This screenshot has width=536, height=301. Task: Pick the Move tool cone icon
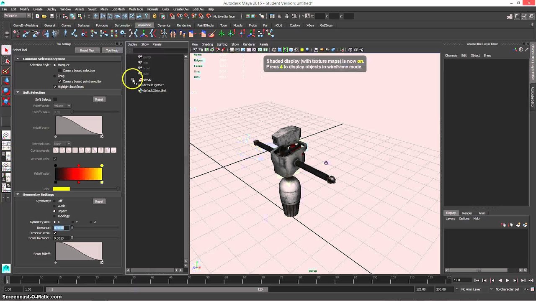tap(6, 81)
